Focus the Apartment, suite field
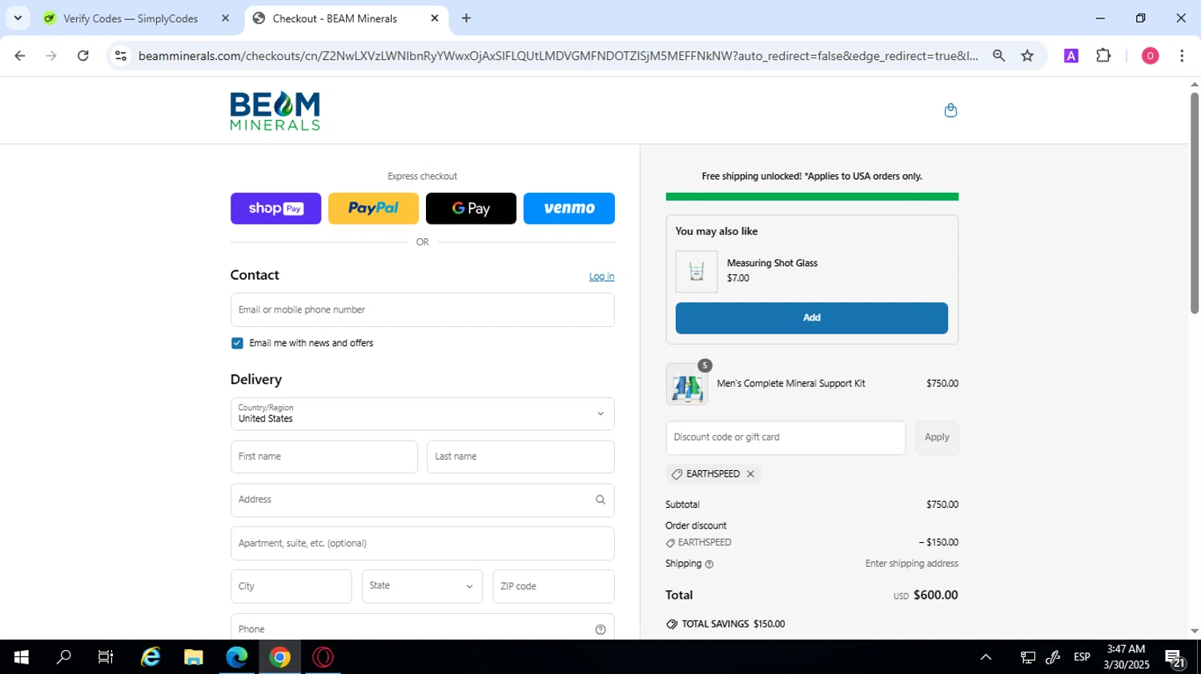 coord(422,544)
